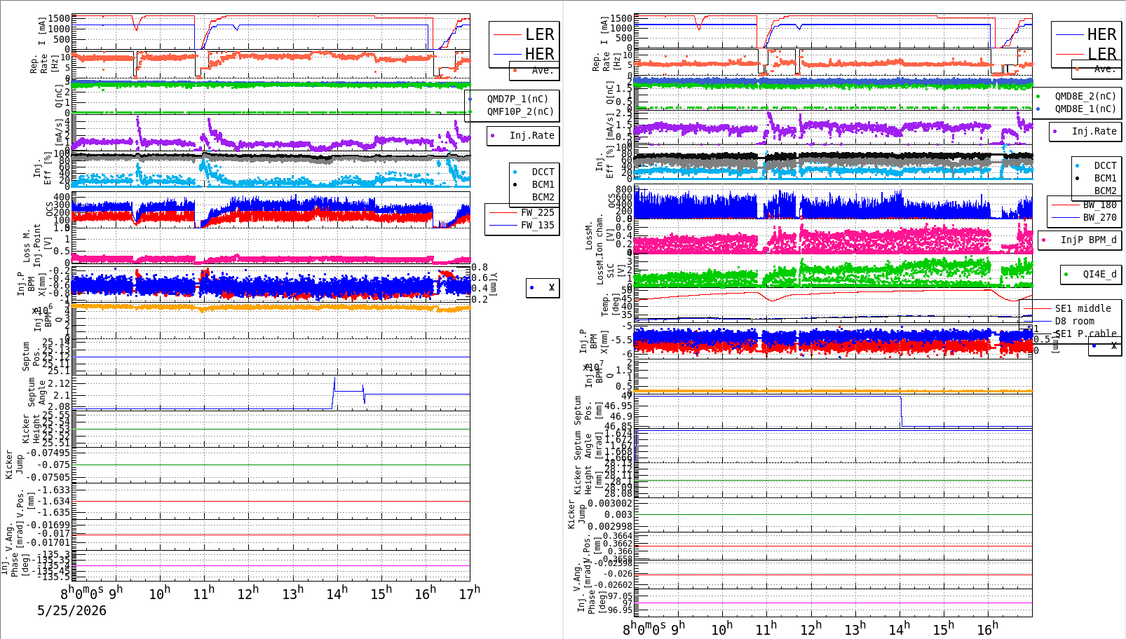Click the 14h axis tick in right plot
This screenshot has width=1126, height=639.
[x=899, y=628]
